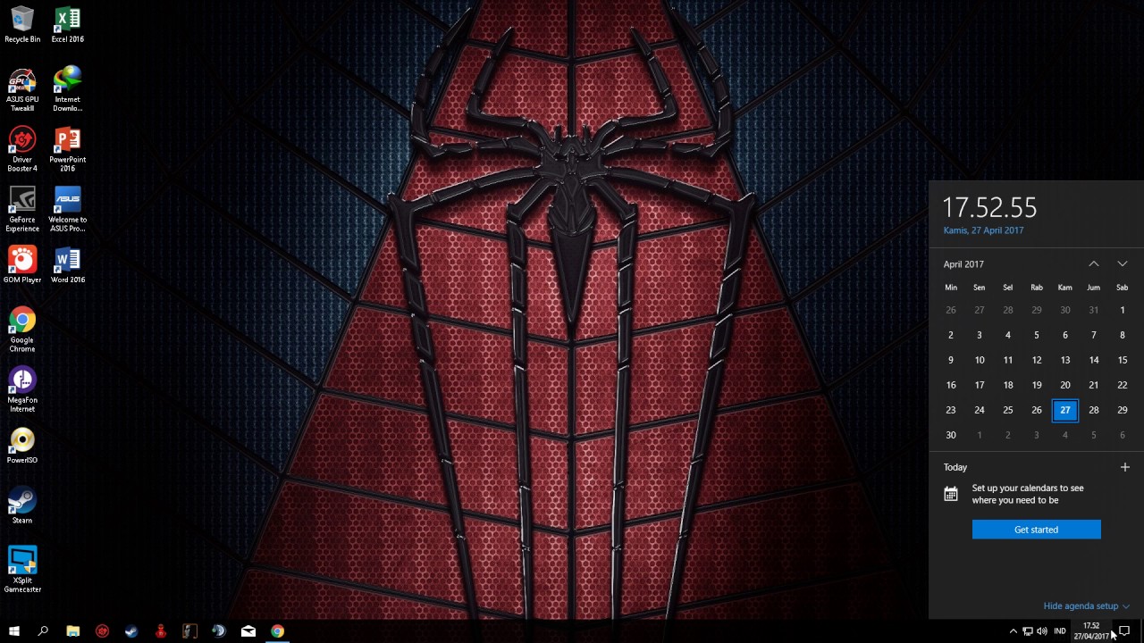Screen dimensions: 1144x643
Task: Launch Excel 2016 from the desktop
Action: pyautogui.click(x=68, y=25)
